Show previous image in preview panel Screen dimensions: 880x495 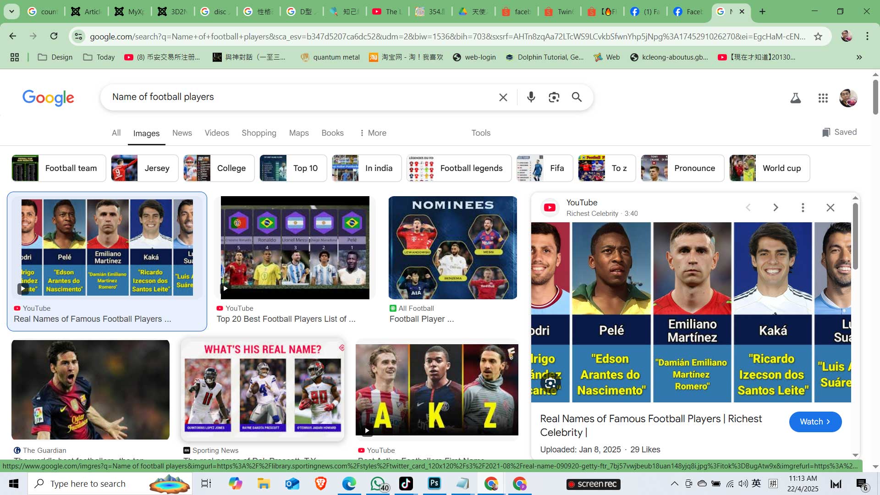(748, 208)
